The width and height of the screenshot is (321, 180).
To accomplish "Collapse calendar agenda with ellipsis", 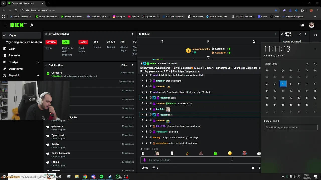I will 315,48.
